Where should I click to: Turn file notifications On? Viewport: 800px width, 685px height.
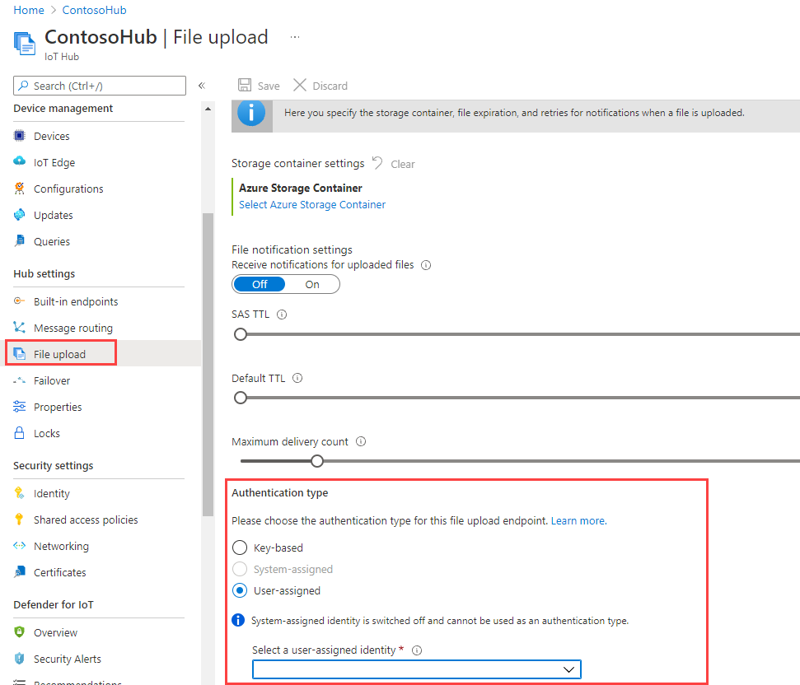[x=312, y=284]
